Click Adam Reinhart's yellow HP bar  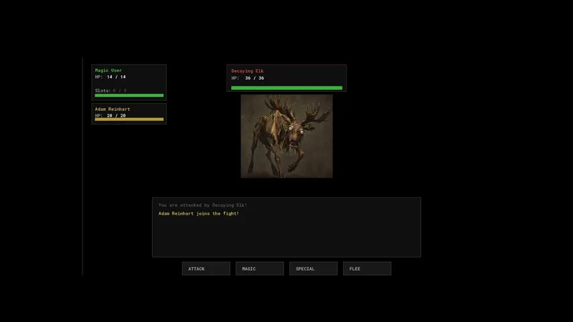[129, 119]
